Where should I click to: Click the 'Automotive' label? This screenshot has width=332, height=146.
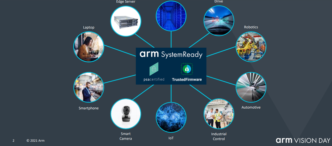click(251, 107)
